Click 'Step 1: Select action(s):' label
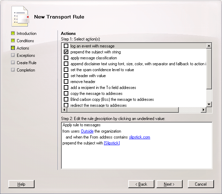Screen dimensions: 222x194 [x=81, y=39]
